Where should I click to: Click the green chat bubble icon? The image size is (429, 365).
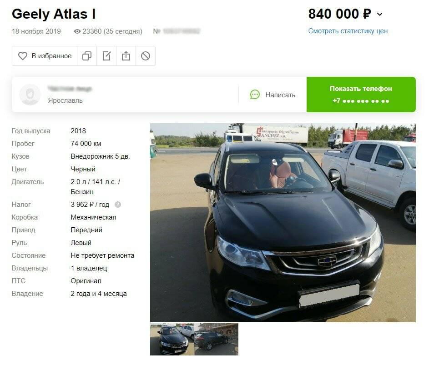(x=255, y=95)
